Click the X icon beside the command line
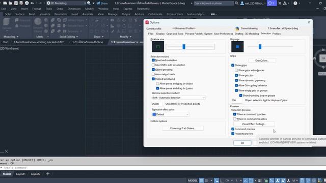Screen dimensions: 326x183 tap(6, 151)
